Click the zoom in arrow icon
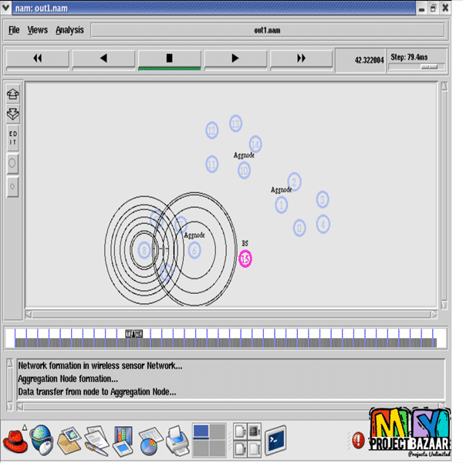The height and width of the screenshot is (463, 463). tap(12, 94)
